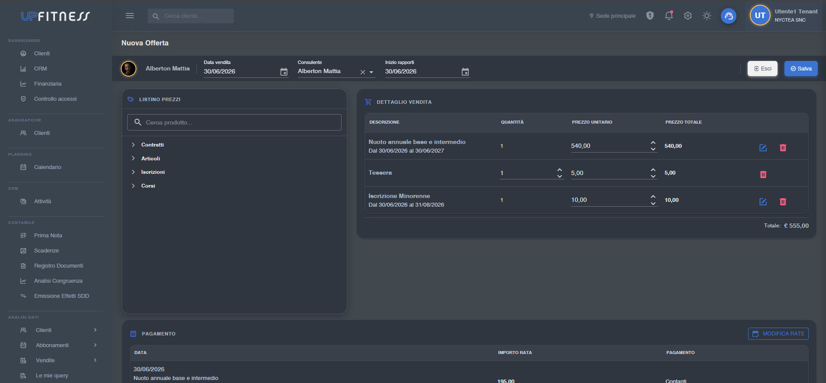
Task: Open the Data vendita calendar picker
Action: coord(284,72)
